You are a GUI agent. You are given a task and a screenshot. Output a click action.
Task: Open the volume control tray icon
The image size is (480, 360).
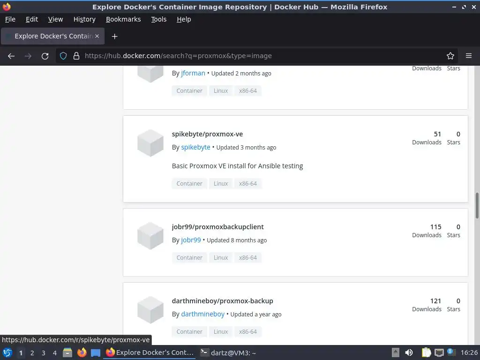[409, 352]
